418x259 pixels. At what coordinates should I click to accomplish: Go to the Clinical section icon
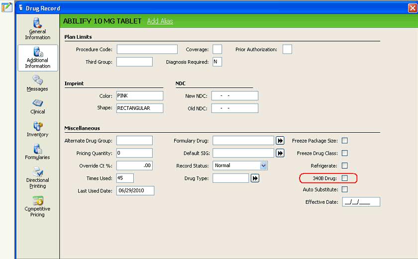[x=38, y=103]
